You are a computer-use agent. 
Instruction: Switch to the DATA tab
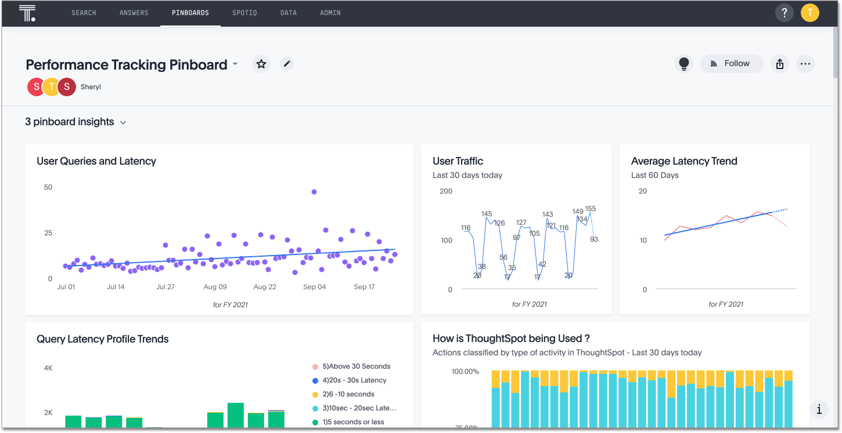289,12
